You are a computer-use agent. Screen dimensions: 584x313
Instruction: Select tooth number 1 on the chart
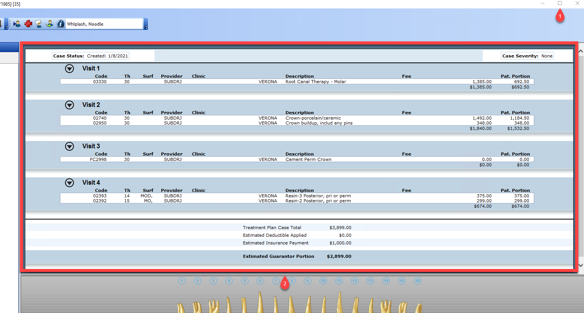(182, 281)
